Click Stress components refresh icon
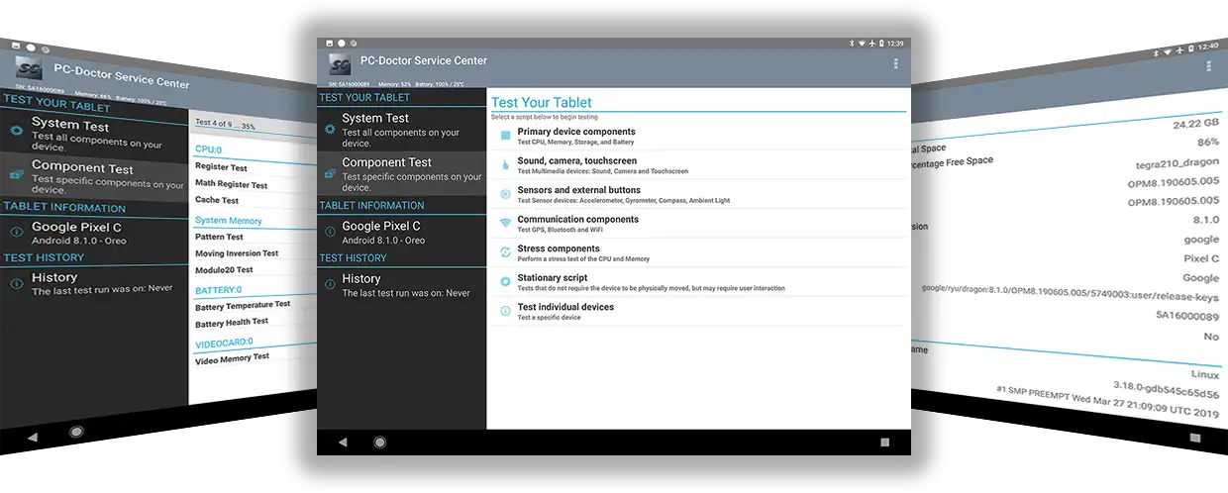The image size is (1228, 493). 505,252
